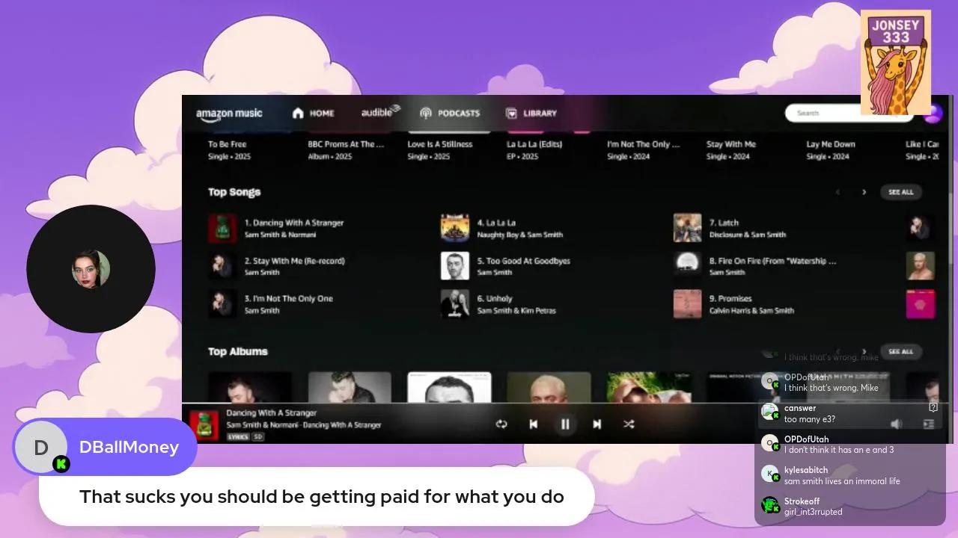Open "Love Is A Stillness" single
This screenshot has height=538, width=958.
[440, 144]
